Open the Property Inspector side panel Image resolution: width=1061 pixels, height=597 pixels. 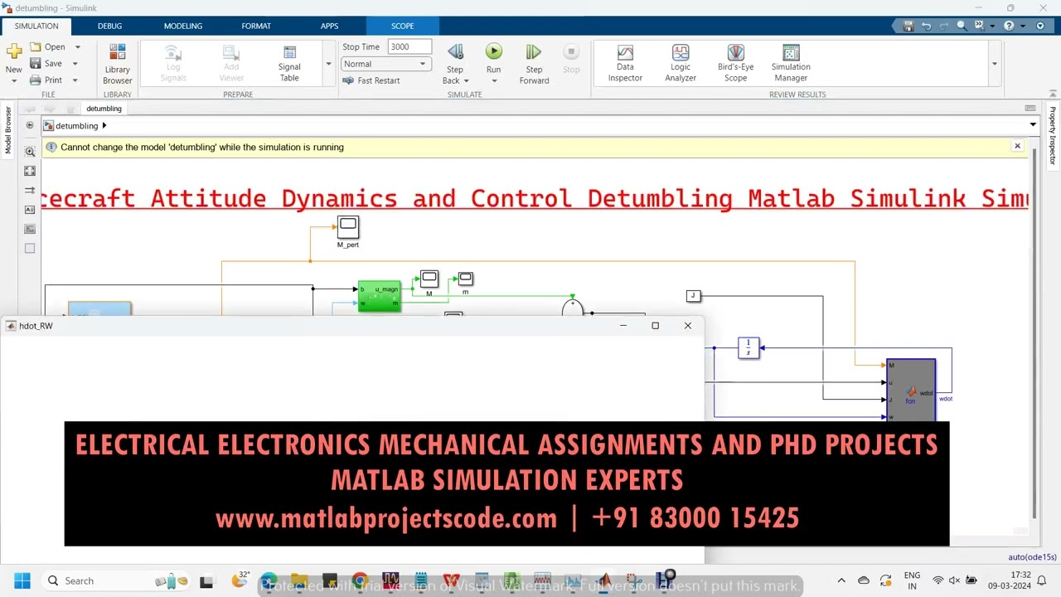coord(1053,135)
